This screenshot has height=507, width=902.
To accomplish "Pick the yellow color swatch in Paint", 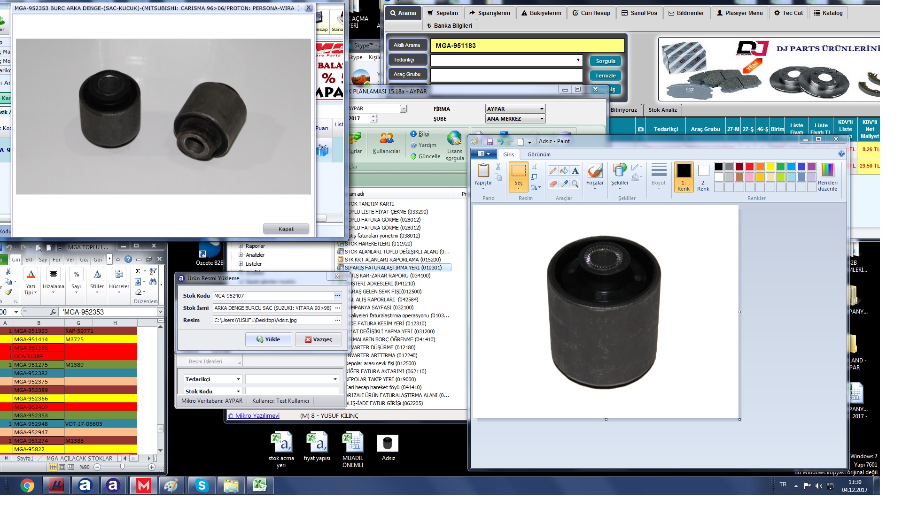I will pos(770,167).
